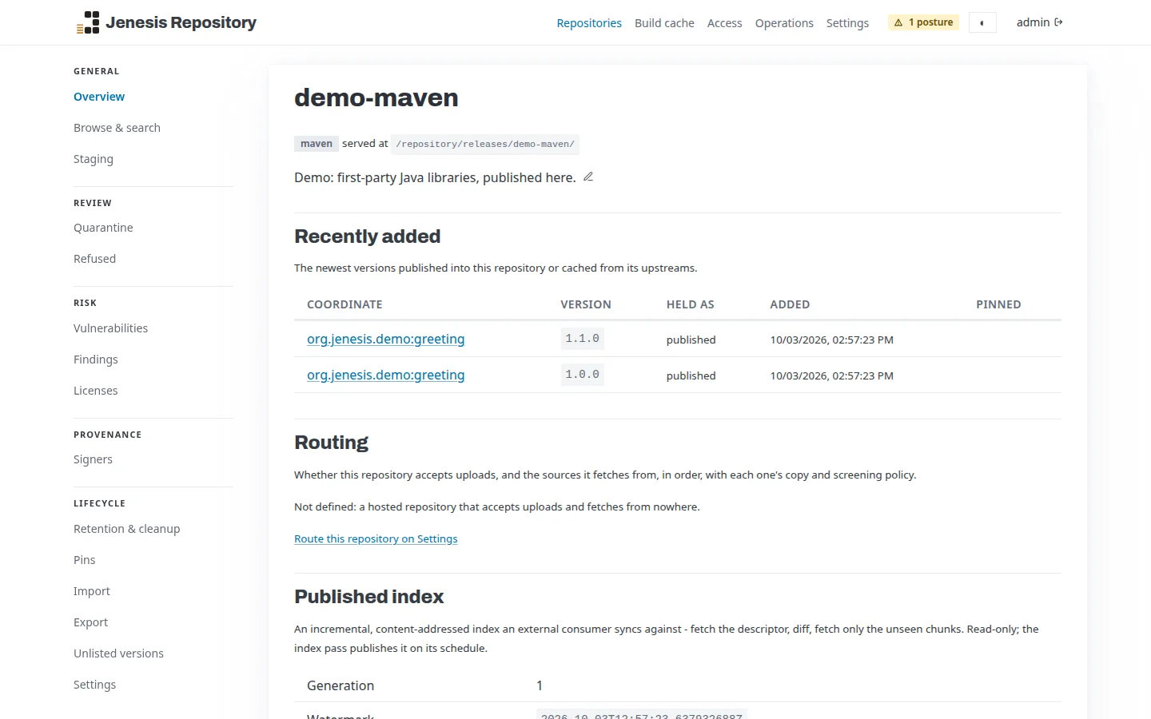Click the served path /repository/releases/demo-maven/

(485, 144)
